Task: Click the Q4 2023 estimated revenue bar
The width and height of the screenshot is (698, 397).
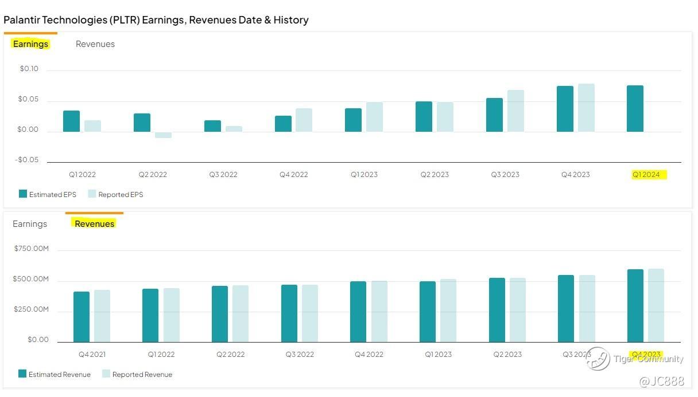Action: 635,306
